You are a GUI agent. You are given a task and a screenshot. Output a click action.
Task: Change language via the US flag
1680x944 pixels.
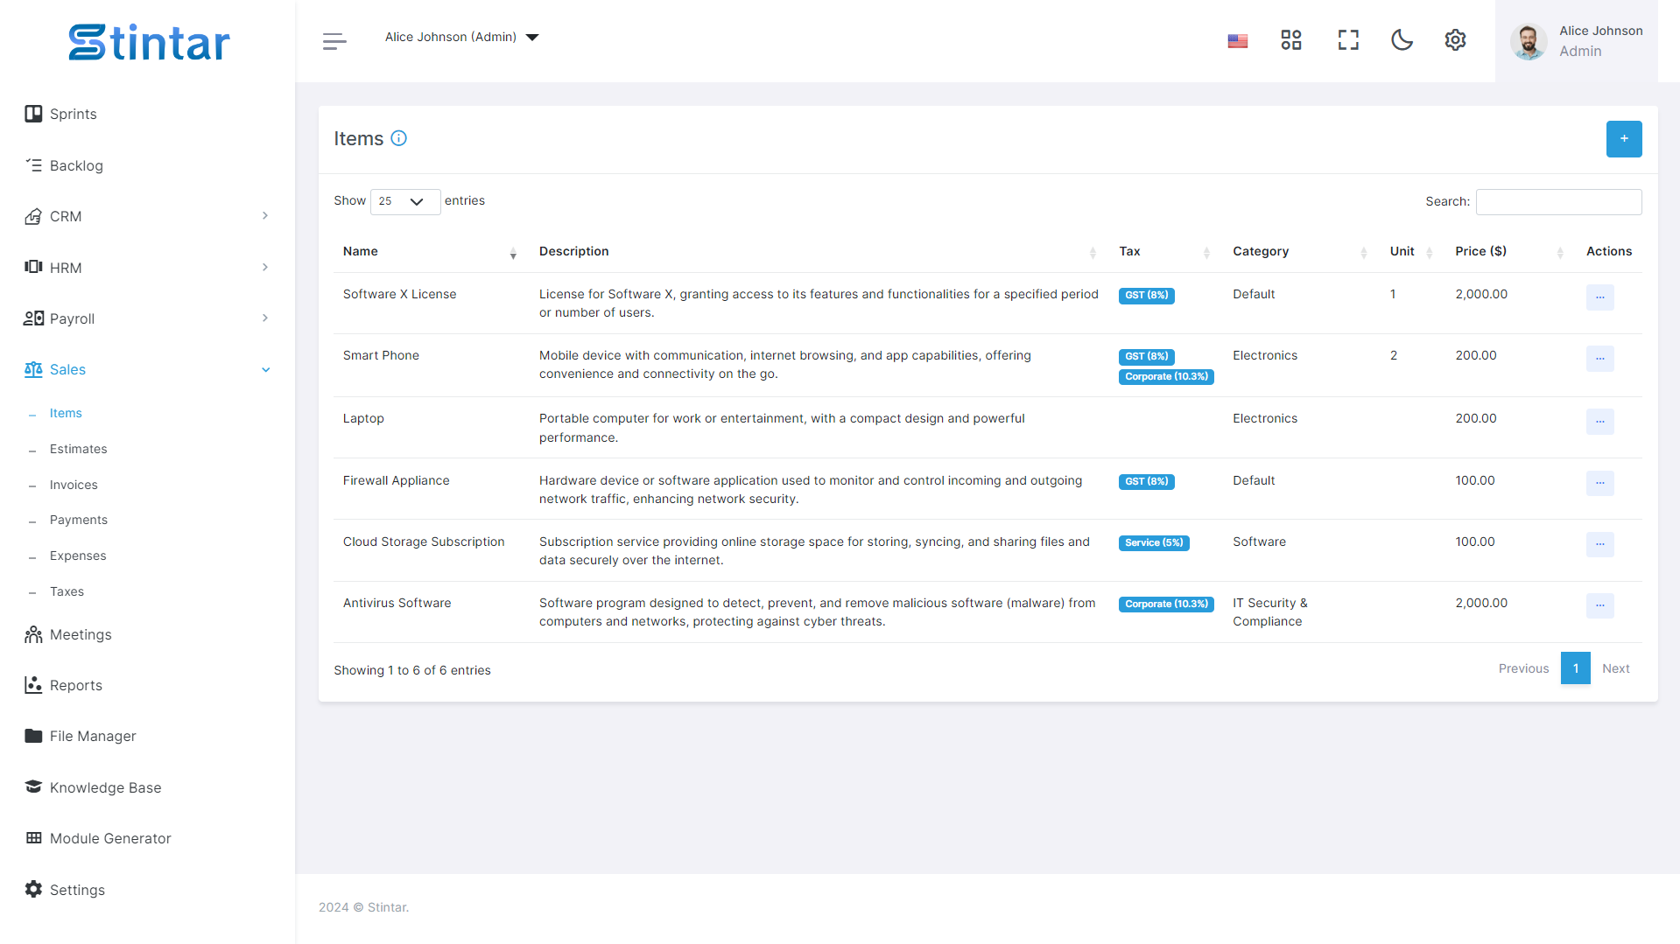[x=1237, y=40]
